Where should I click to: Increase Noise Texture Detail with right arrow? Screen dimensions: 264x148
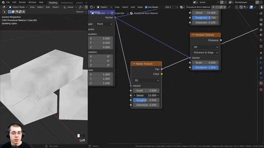point(158,95)
